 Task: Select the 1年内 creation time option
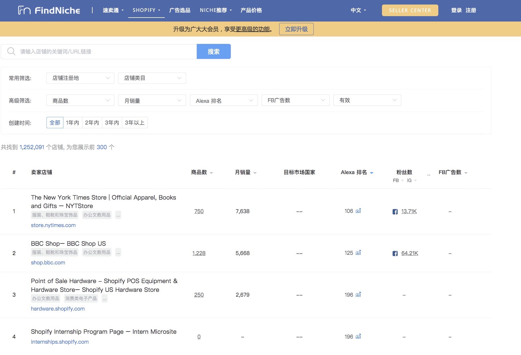[x=72, y=123]
